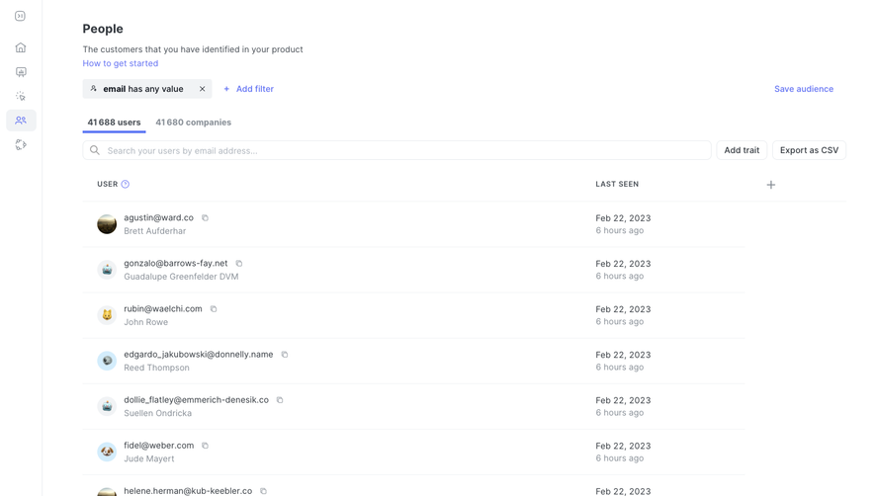Open the cursor click tracking sidebar icon

(21, 96)
